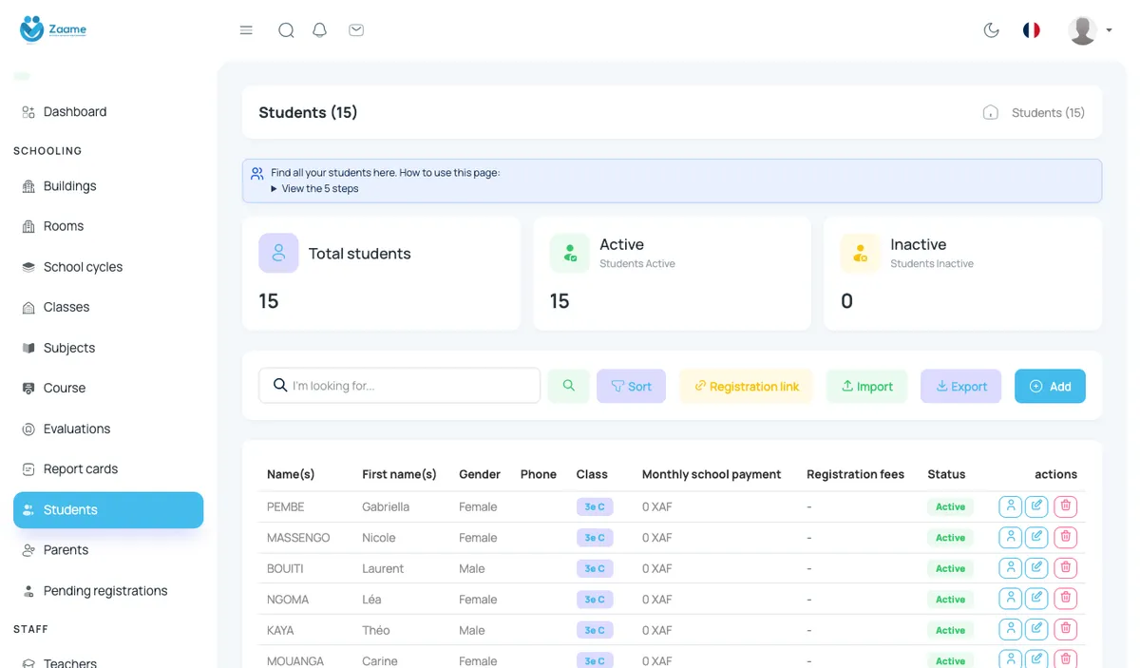Click the Inactive students card icon
1140x668 pixels.
point(861,253)
